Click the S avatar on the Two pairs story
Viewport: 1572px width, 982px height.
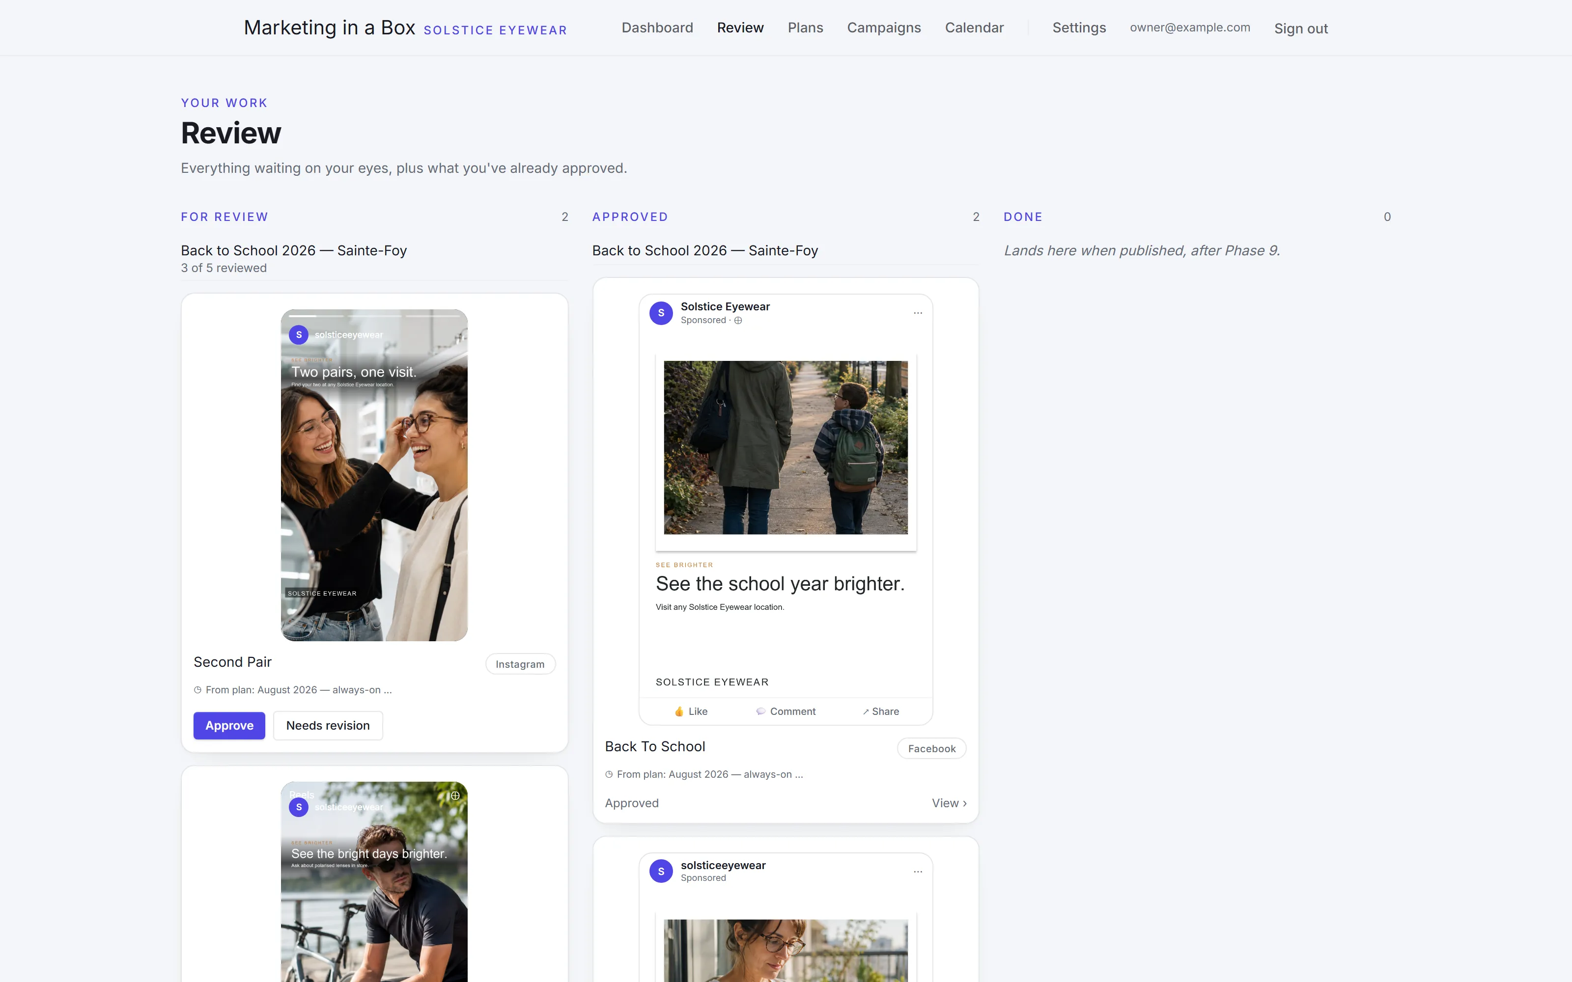coord(298,335)
